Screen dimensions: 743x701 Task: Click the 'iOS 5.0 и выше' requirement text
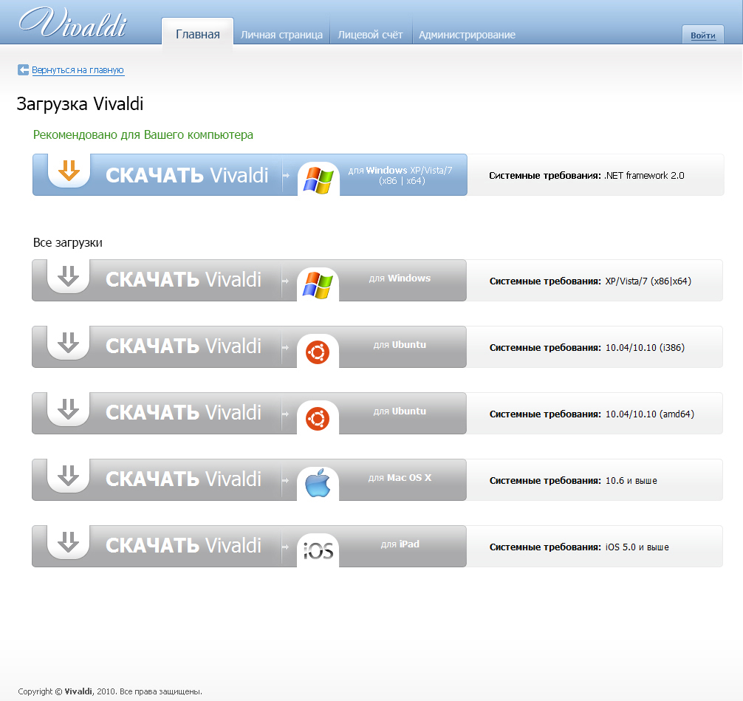pos(637,547)
